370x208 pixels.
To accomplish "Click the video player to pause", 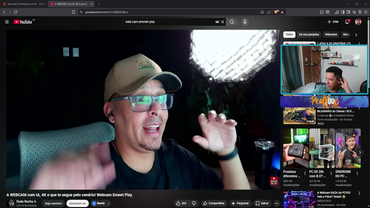I will coord(143,110).
